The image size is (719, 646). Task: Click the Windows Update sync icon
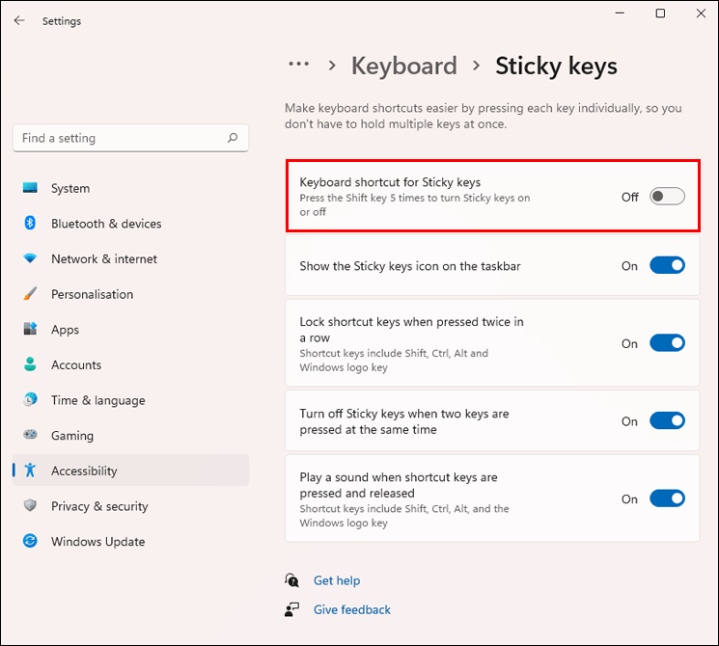(x=30, y=542)
